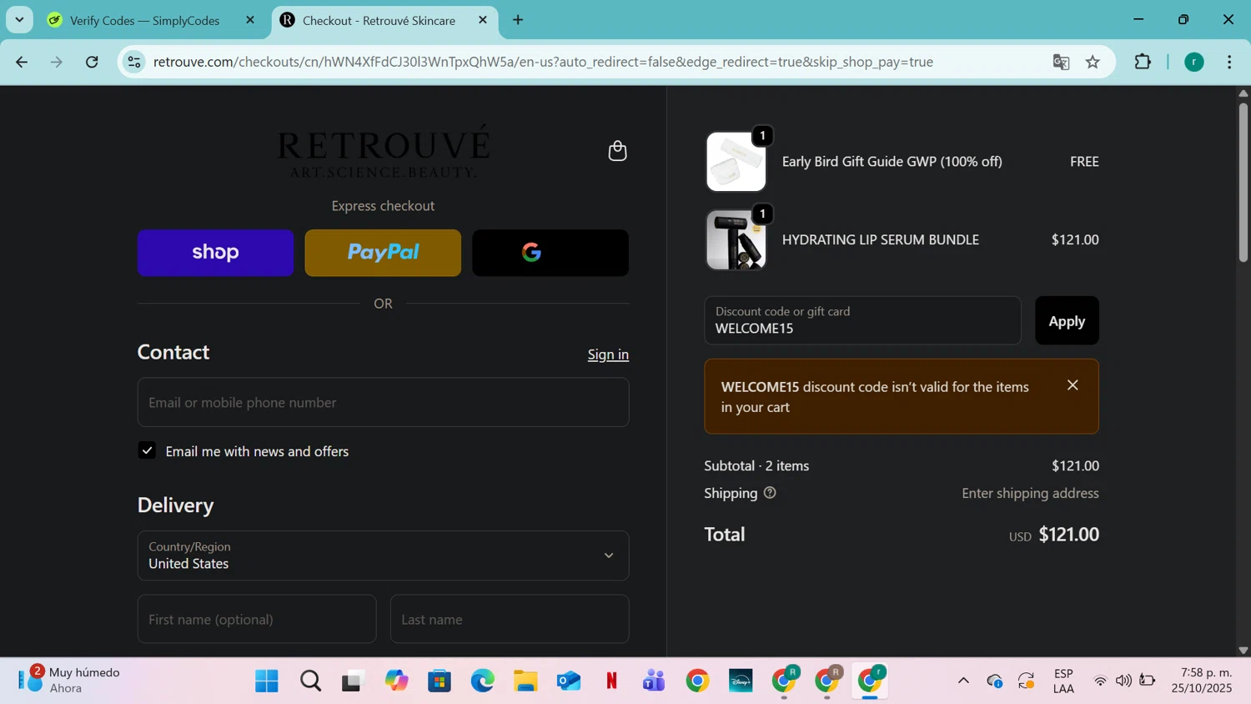
Task: Dismiss the WELCOME15 invalid code message
Action: (1073, 385)
